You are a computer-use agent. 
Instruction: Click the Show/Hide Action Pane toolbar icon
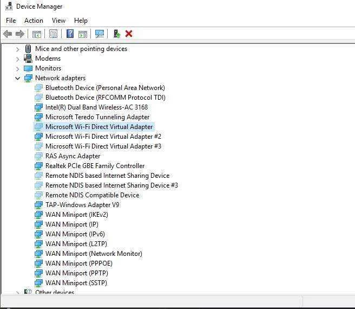83,34
